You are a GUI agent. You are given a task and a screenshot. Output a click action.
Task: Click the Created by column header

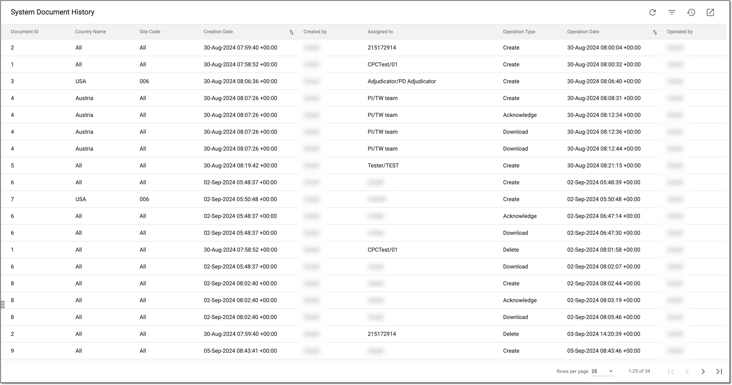315,32
